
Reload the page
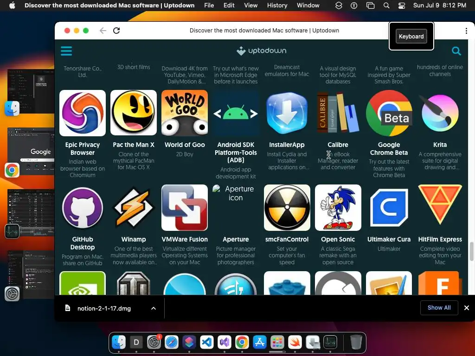(x=116, y=31)
